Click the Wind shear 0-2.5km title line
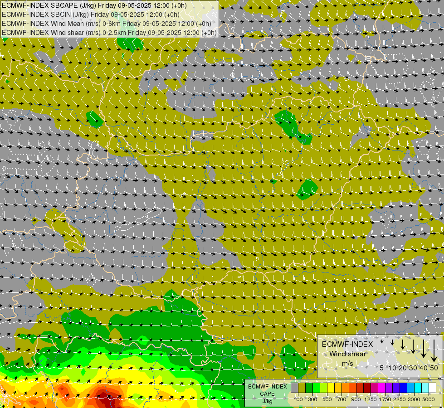This screenshot has width=444, height=408. pos(109,33)
